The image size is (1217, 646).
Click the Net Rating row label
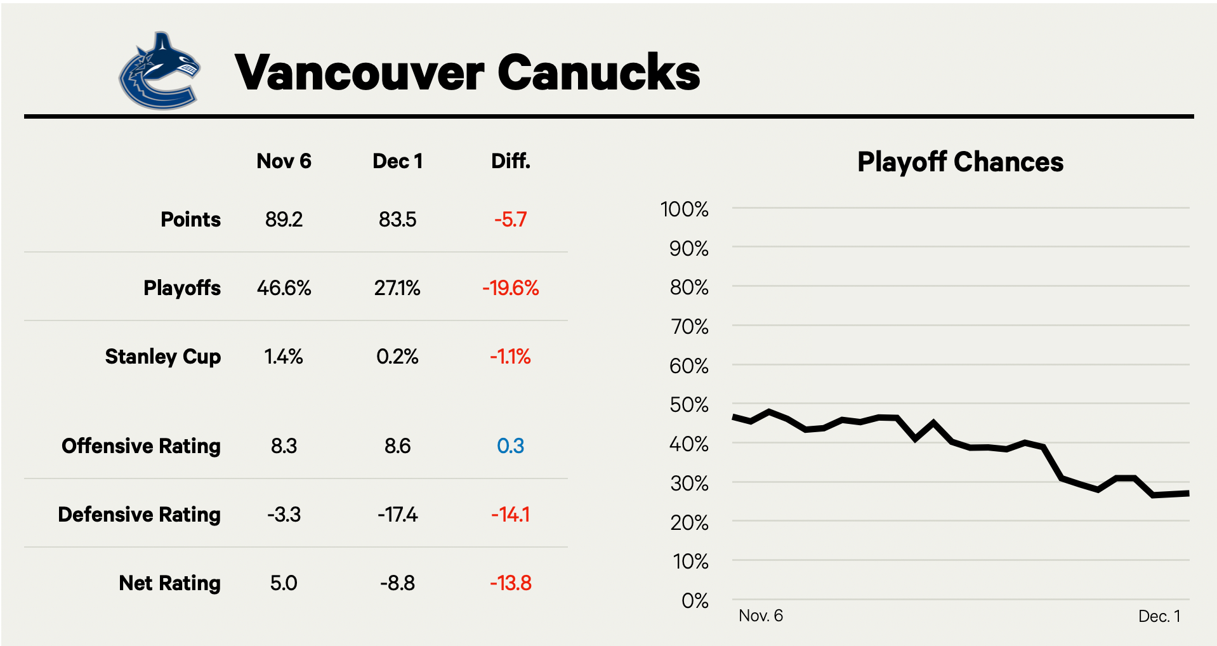(169, 583)
